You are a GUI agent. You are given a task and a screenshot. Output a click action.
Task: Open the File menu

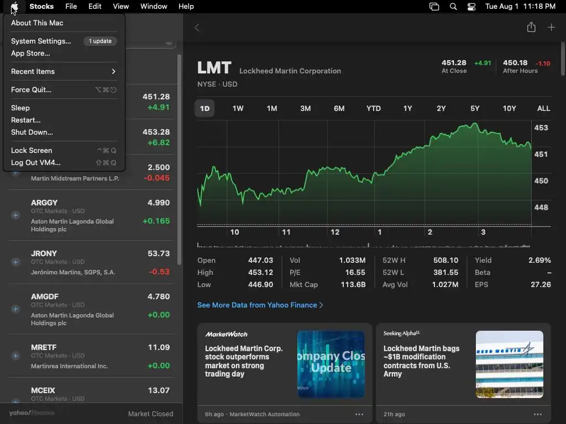coord(71,7)
